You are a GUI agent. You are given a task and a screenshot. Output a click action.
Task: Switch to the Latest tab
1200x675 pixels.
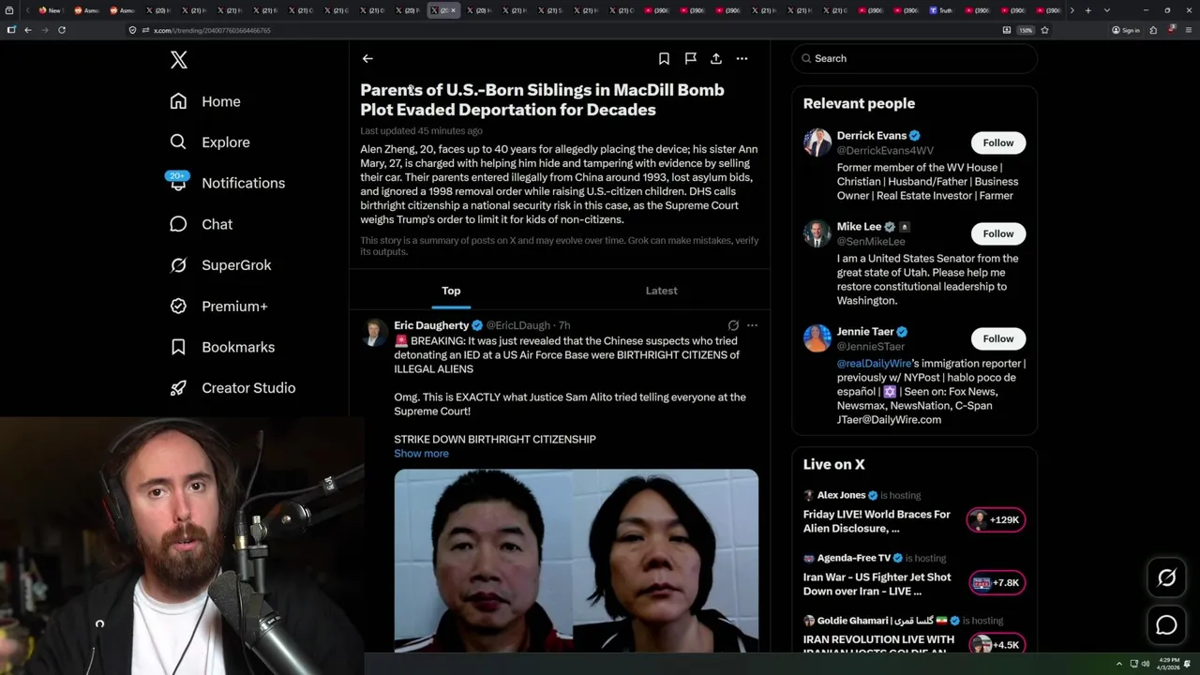coord(661,291)
